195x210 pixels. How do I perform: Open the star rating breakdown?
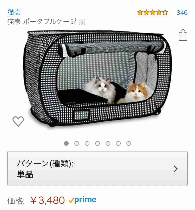coord(153,13)
